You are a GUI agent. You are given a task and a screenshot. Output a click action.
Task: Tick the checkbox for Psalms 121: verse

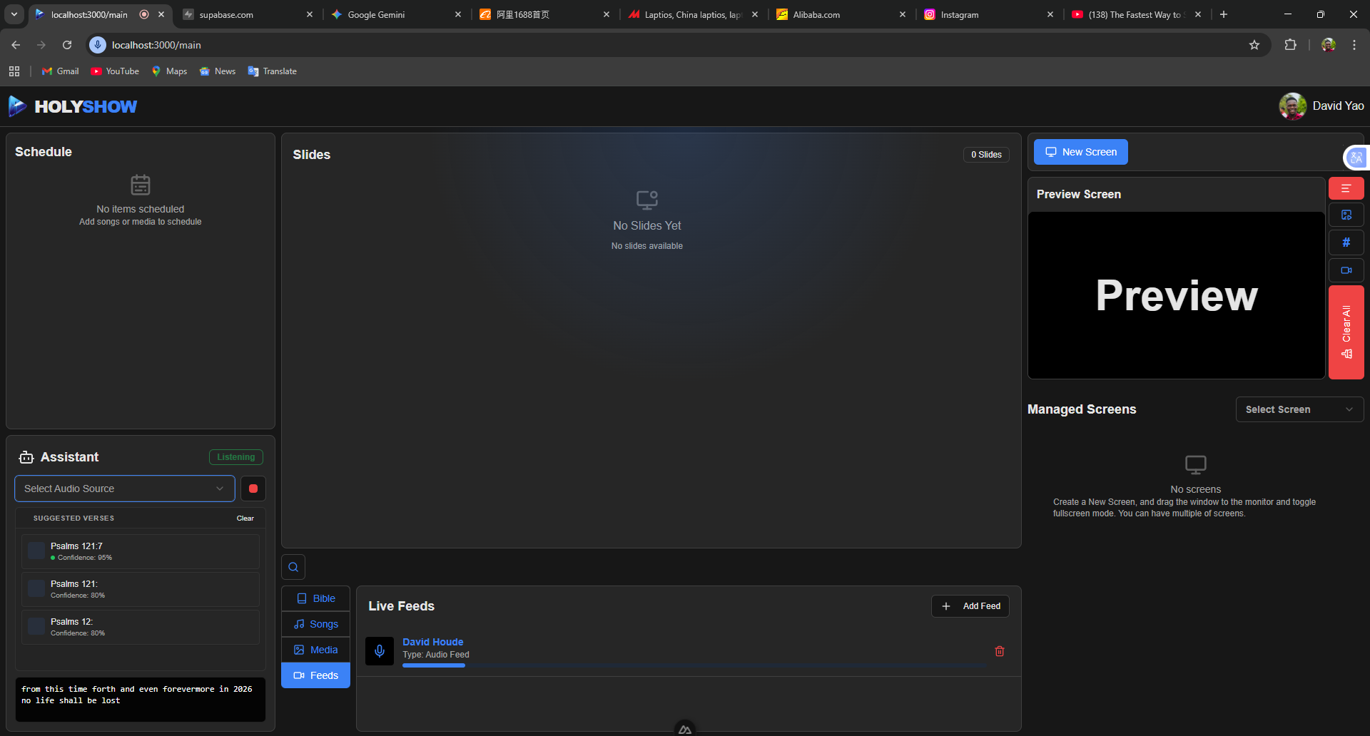pyautogui.click(x=36, y=588)
